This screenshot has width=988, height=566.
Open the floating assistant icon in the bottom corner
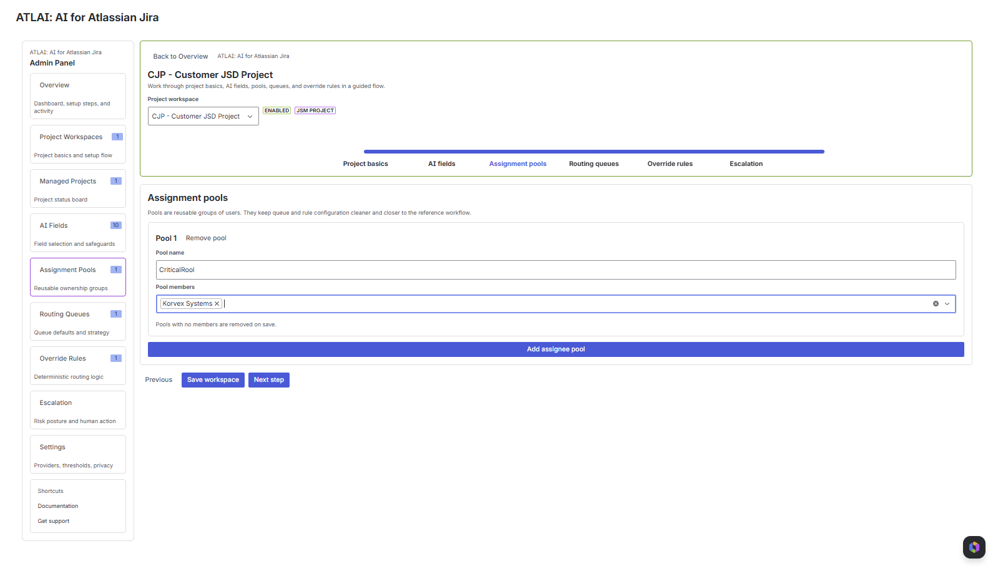[x=974, y=547]
